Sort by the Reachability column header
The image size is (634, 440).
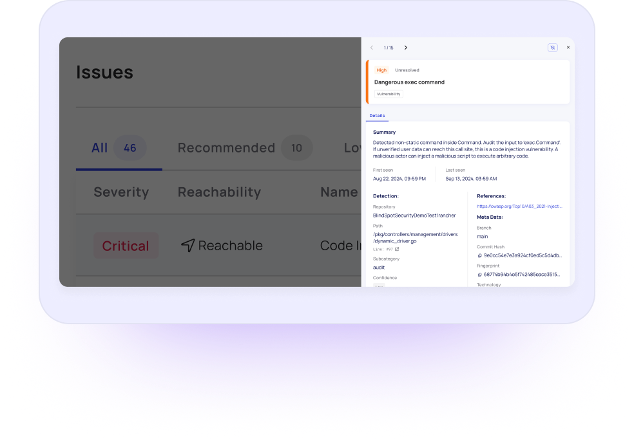(x=219, y=192)
